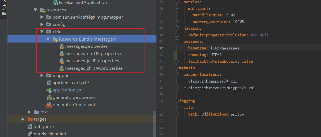Collapse the resources folder arrow
This screenshot has width=321, height=137.
coord(36,10)
